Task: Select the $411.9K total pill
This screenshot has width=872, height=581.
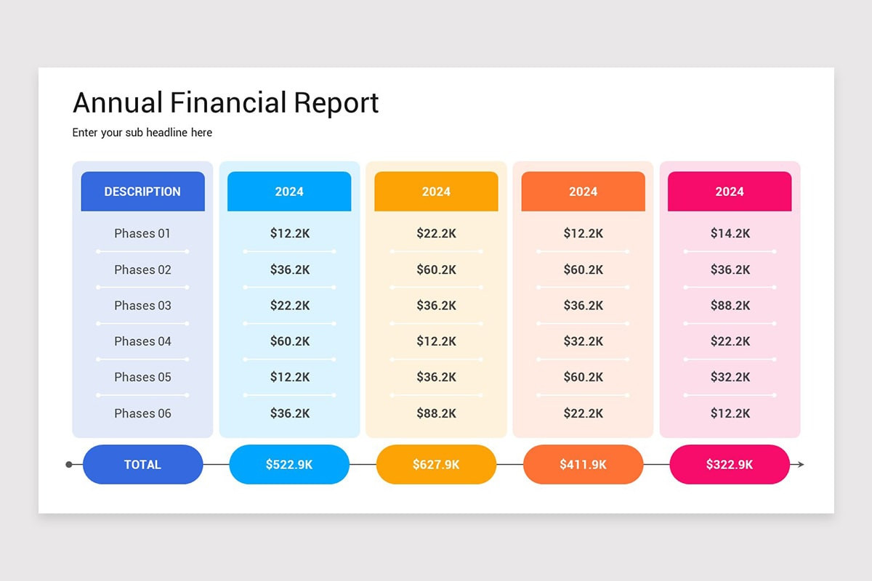Action: (583, 464)
